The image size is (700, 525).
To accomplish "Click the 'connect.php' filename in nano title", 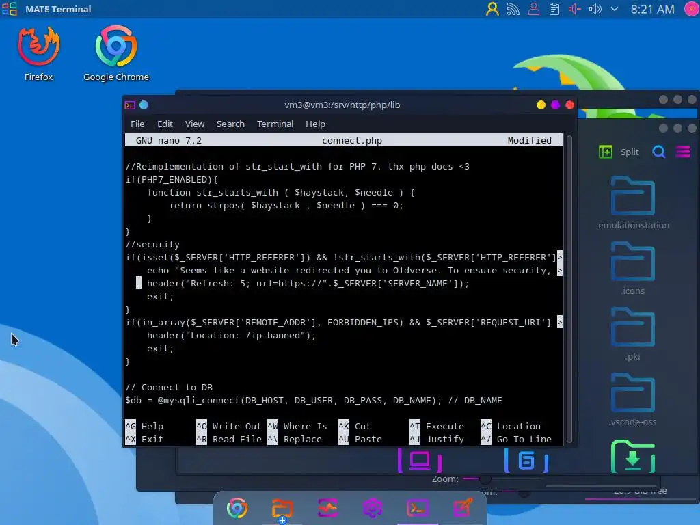I will point(352,141).
